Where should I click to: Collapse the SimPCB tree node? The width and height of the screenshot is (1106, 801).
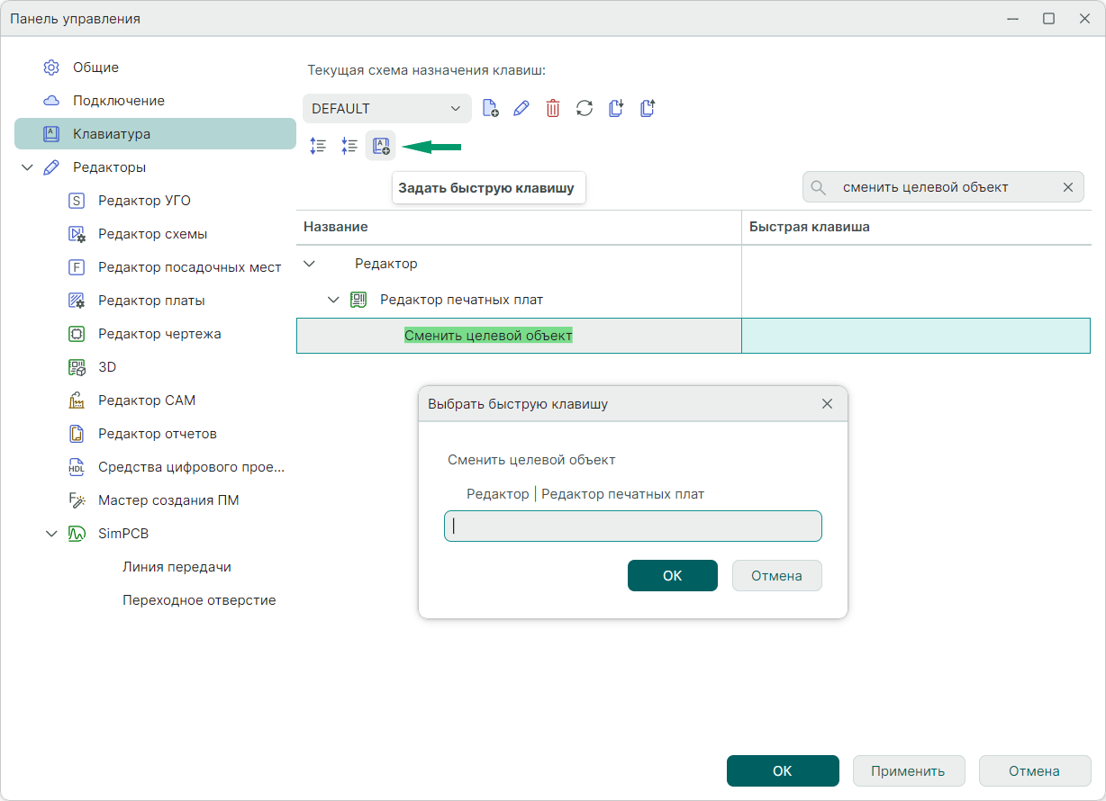click(51, 534)
